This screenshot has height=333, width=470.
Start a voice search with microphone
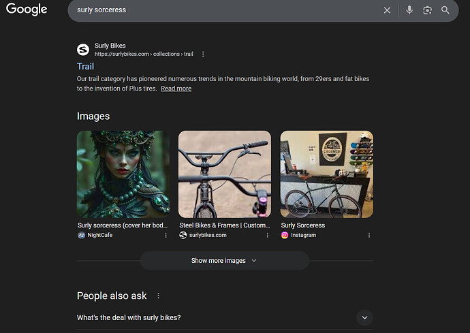point(409,10)
